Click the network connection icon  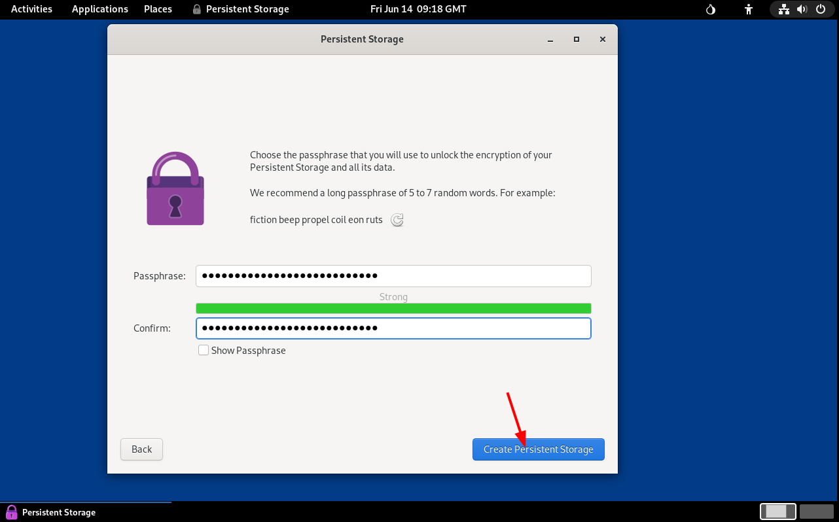[783, 9]
